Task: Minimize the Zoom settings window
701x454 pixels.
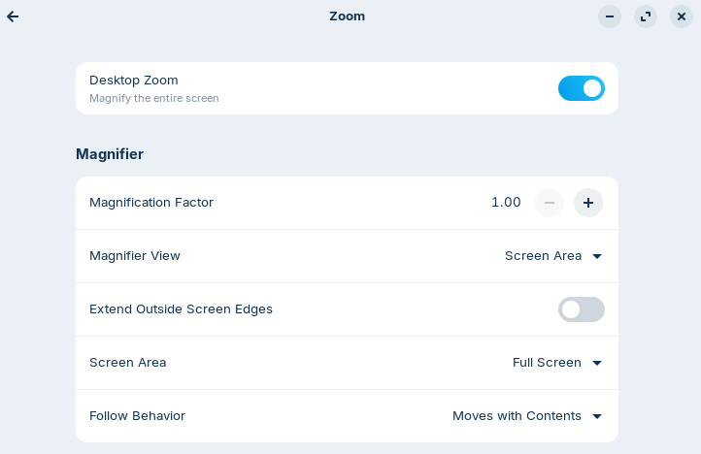Action: pyautogui.click(x=610, y=16)
